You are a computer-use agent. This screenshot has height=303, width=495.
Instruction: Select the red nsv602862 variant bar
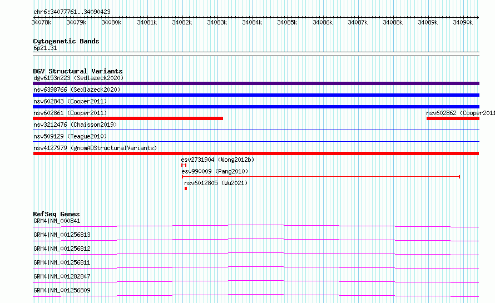pyautogui.click(x=453, y=118)
